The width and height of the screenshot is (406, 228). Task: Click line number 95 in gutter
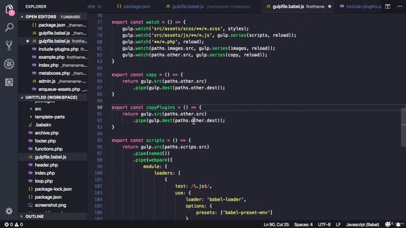[100, 141]
